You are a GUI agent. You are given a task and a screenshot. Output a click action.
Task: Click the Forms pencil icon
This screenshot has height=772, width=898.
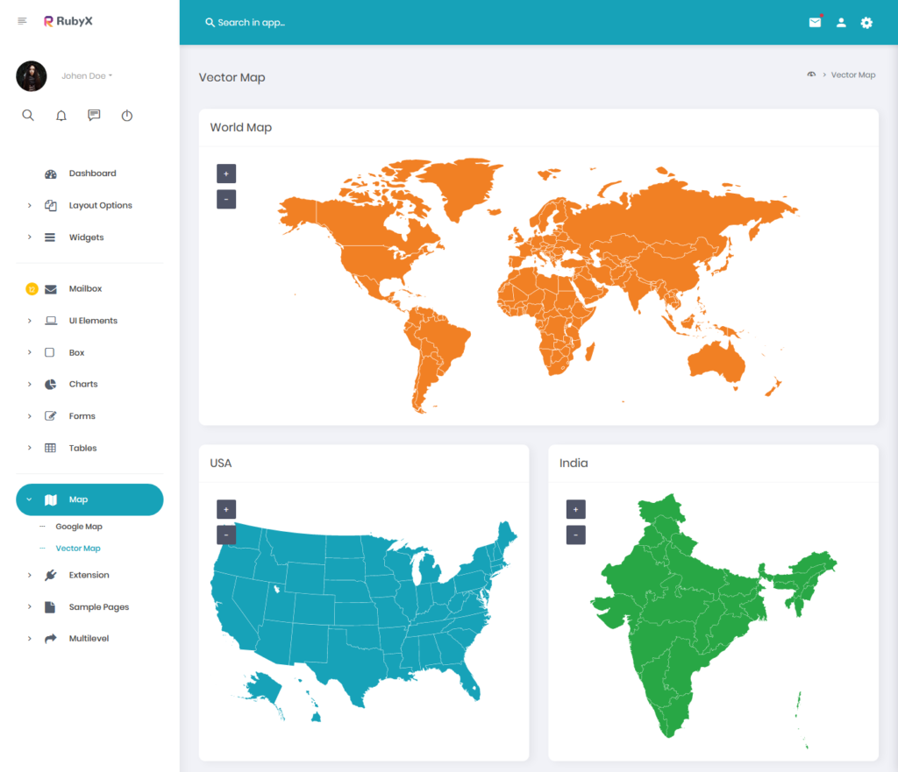(x=49, y=415)
